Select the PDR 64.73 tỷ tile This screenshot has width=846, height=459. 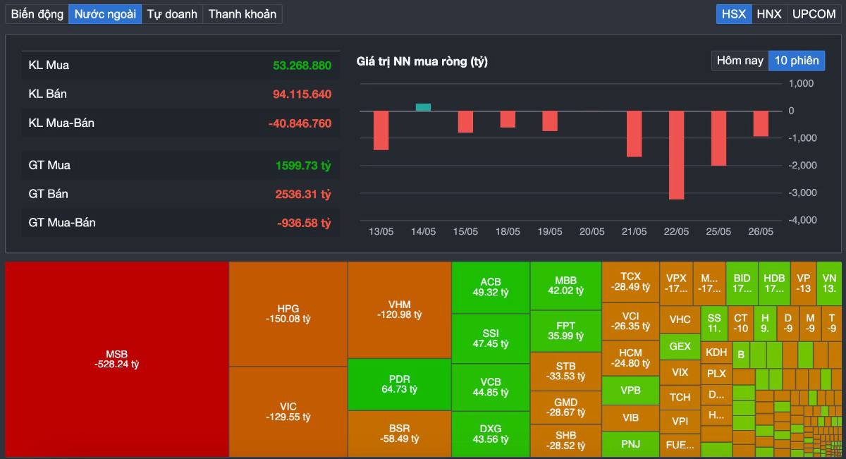point(400,384)
